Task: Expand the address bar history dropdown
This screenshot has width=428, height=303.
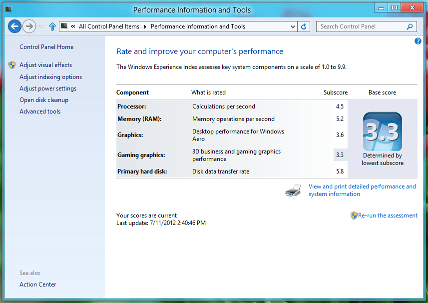Action: click(293, 26)
